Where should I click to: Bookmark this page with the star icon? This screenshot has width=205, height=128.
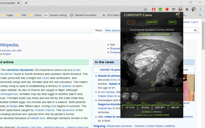pos(145,9)
